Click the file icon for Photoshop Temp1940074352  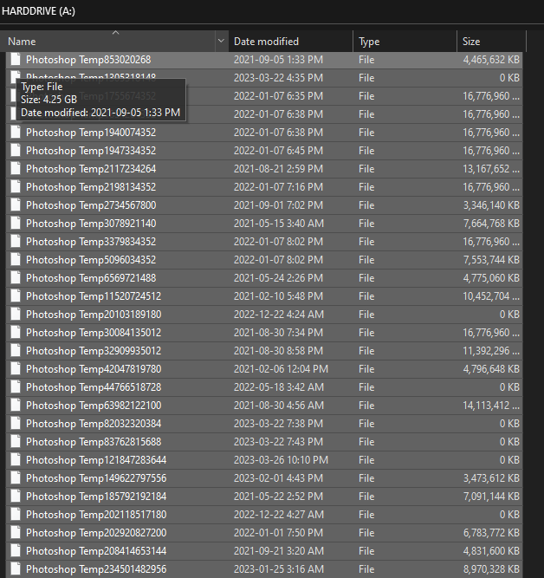tap(16, 133)
